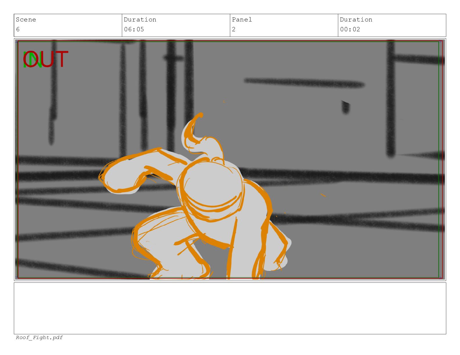
Task: Click the Scene label in header
Action: pos(26,20)
